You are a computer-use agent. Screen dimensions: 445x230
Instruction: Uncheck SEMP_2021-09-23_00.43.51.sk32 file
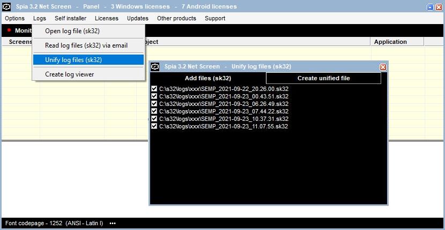point(154,96)
